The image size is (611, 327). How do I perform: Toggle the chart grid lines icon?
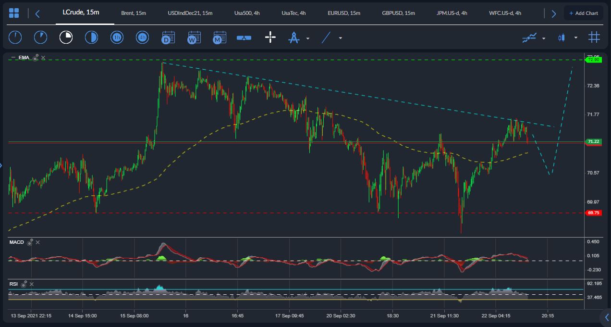(x=594, y=38)
